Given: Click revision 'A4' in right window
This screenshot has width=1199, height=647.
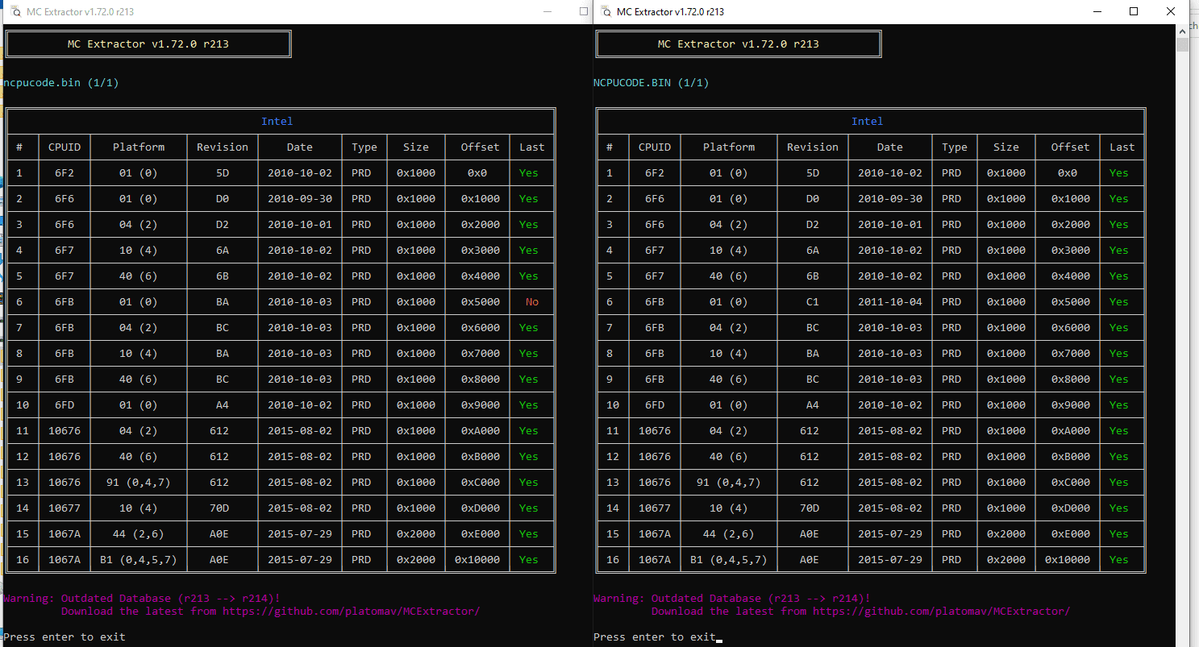Looking at the screenshot, I should [x=813, y=405].
